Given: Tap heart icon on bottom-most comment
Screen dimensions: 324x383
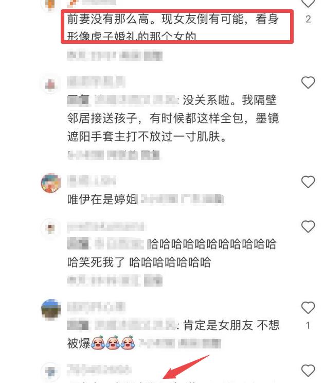Looking at the screenshot, I should point(308,371).
